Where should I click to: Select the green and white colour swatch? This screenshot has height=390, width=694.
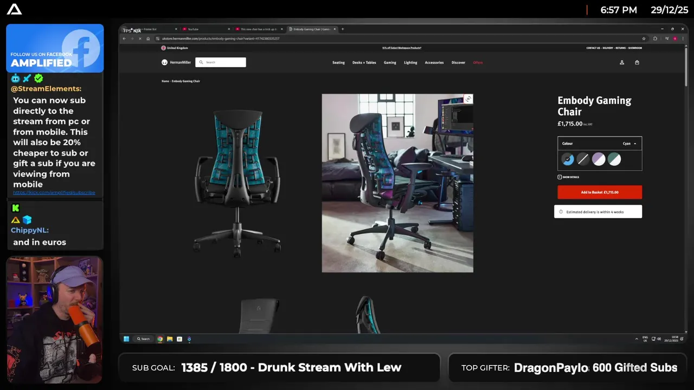[x=614, y=159]
